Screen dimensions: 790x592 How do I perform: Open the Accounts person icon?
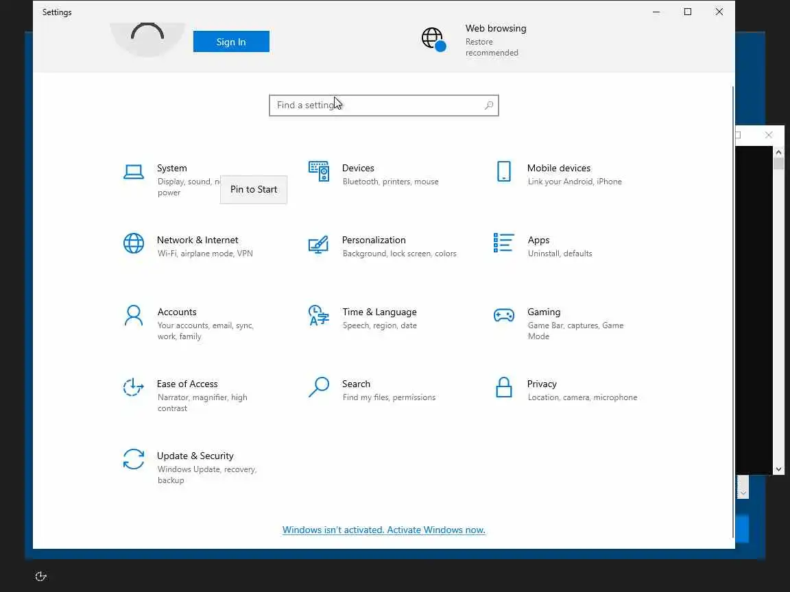click(x=134, y=316)
